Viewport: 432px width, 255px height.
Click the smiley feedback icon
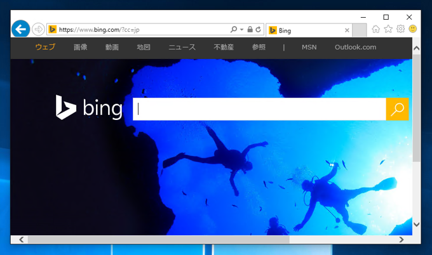(413, 29)
